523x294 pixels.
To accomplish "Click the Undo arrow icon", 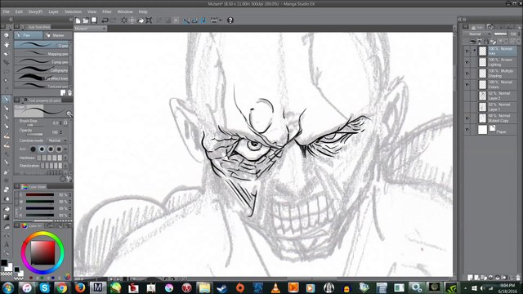I will (105, 20).
